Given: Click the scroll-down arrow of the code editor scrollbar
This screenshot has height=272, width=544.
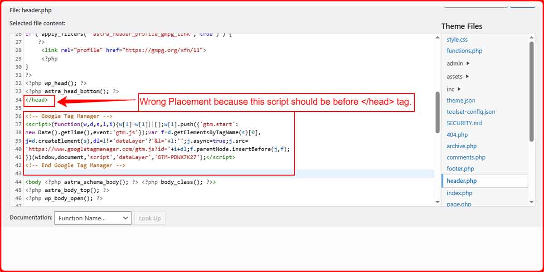Looking at the screenshot, I should [x=437, y=202].
